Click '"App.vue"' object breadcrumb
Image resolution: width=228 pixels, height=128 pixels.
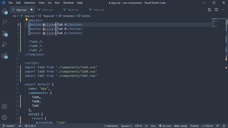click(49, 16)
